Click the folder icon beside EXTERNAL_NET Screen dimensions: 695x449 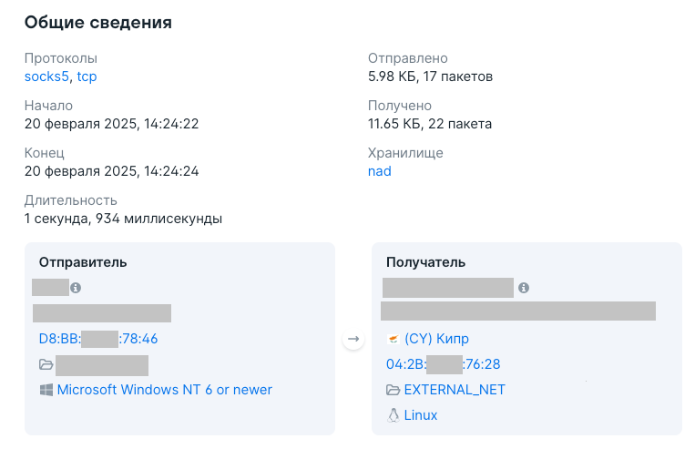point(393,390)
